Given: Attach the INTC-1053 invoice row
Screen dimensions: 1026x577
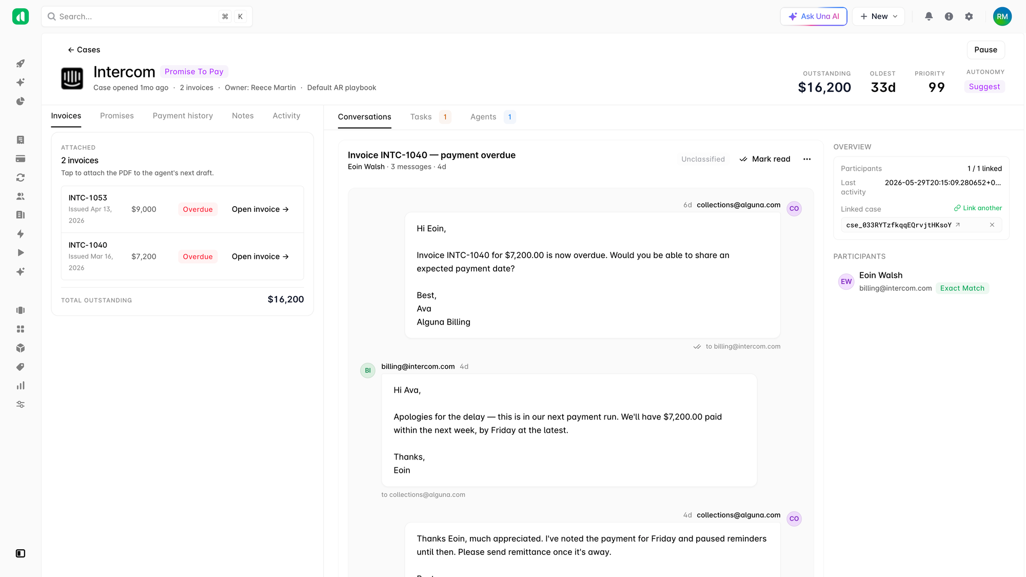Looking at the screenshot, I should point(182,209).
